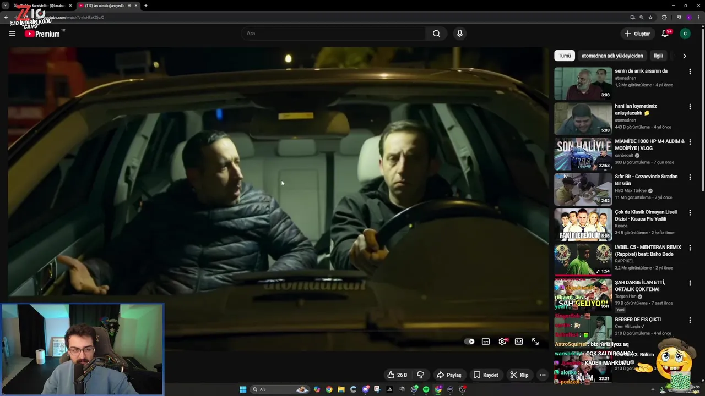The image size is (705, 396).
Task: Share video with Paylaş button
Action: [449, 375]
